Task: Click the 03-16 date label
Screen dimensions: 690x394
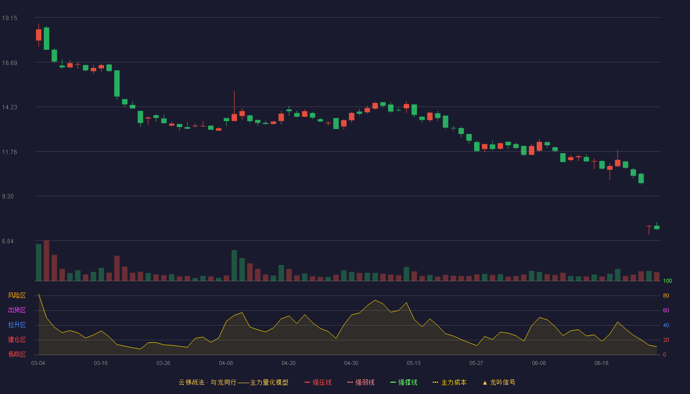Action: pyautogui.click(x=101, y=363)
